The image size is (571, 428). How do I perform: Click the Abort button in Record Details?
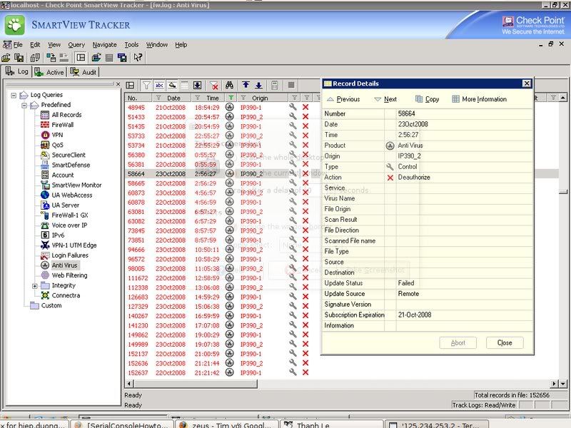click(x=458, y=343)
